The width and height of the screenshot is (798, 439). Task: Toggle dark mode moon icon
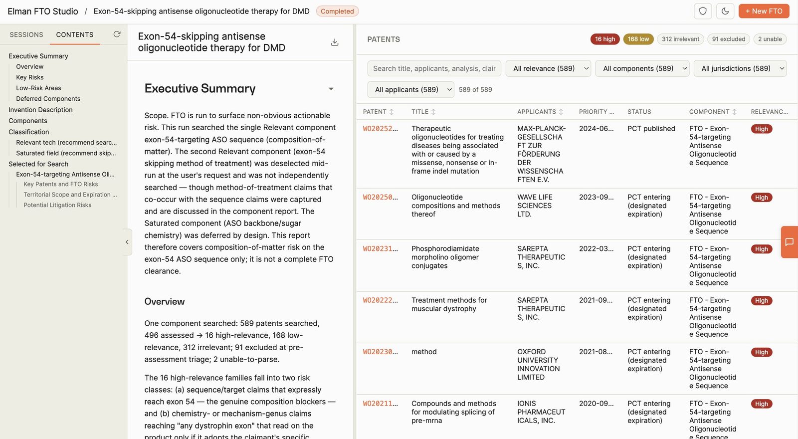[x=725, y=11]
